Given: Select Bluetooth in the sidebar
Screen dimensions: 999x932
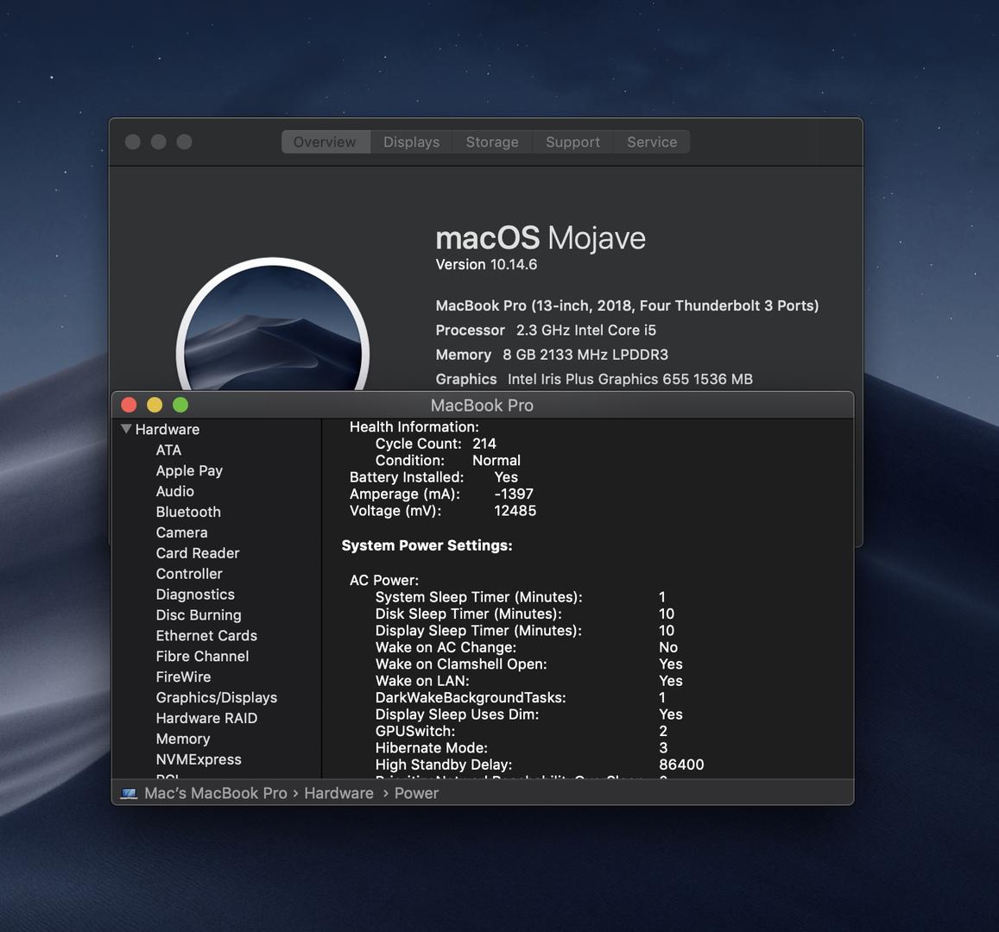Looking at the screenshot, I should pyautogui.click(x=188, y=512).
